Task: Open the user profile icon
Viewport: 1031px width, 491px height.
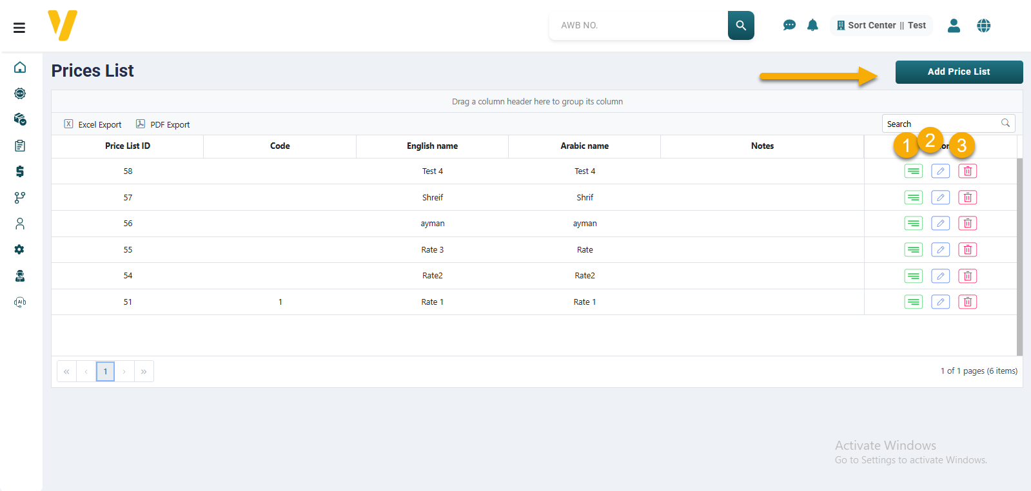Action: (954, 25)
